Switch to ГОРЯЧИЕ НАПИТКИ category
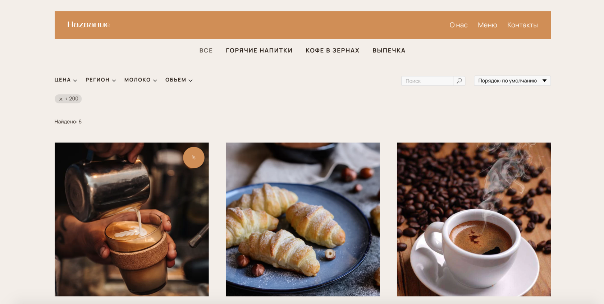 point(259,51)
